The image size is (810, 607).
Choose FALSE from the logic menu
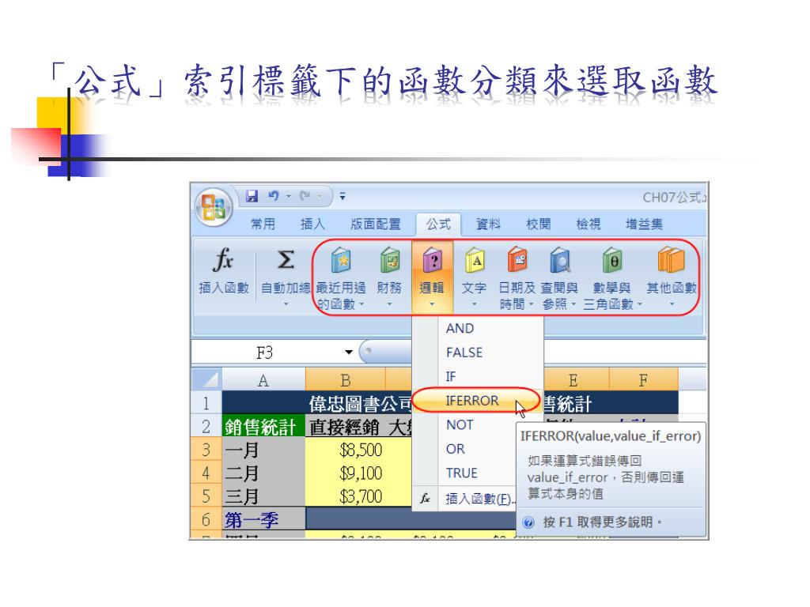tap(478, 353)
